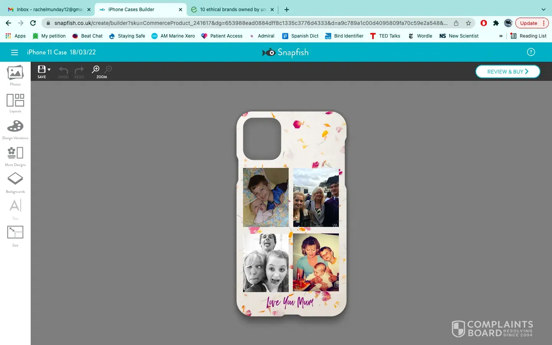Viewport: 552px width, 345px height.
Task: Select the black and white selfie photo
Action: [266, 263]
